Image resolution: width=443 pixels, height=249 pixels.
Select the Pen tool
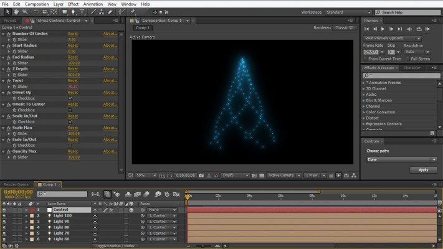(x=74, y=12)
